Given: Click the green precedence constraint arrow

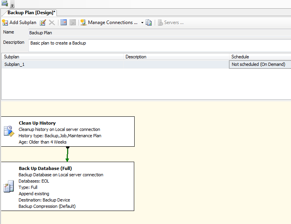Looking at the screenshot, I should pos(68,154).
